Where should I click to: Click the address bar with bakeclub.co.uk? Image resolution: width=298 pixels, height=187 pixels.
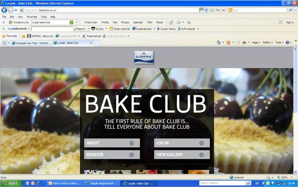[x=109, y=10]
